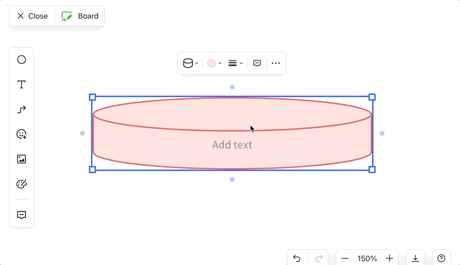Screen dimensions: 460x265
Task: Click the Board button
Action: [80, 16]
